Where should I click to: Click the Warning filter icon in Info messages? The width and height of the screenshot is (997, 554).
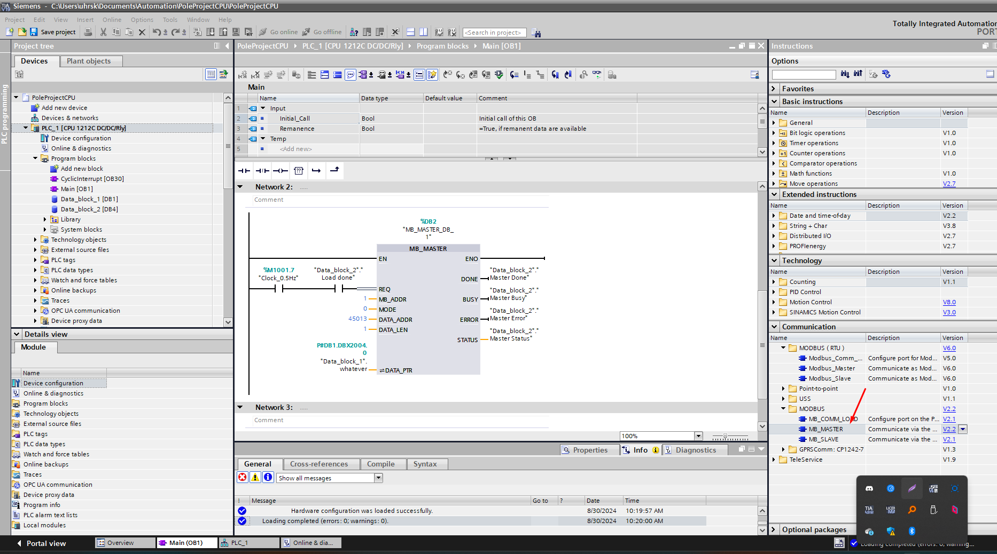[x=255, y=477]
